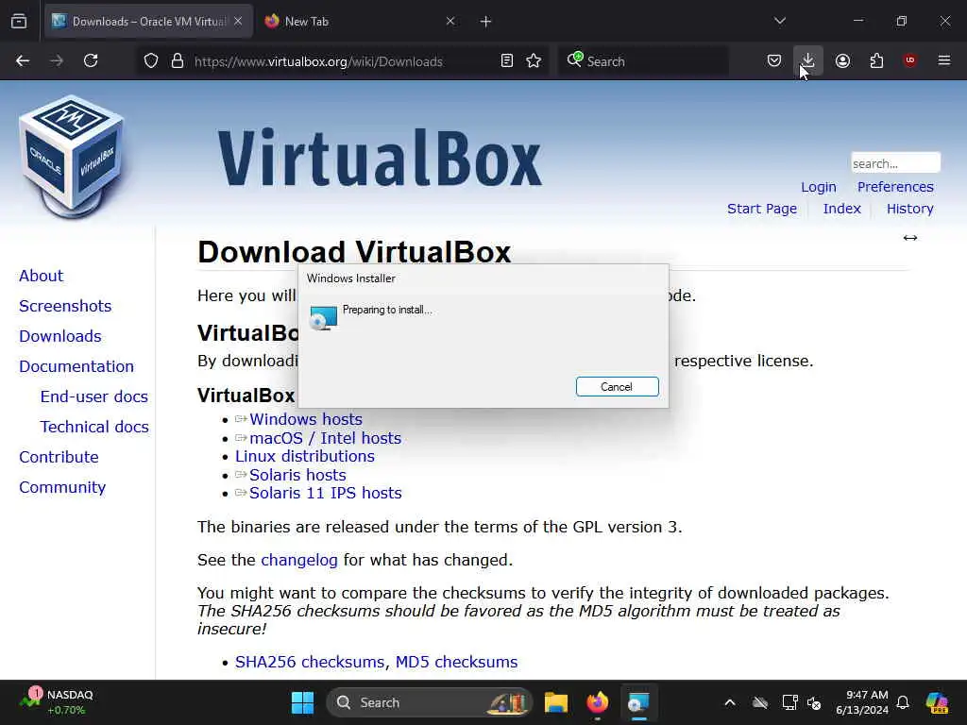Open Community in the sidebar
Screen dimensions: 967x725
point(62,487)
